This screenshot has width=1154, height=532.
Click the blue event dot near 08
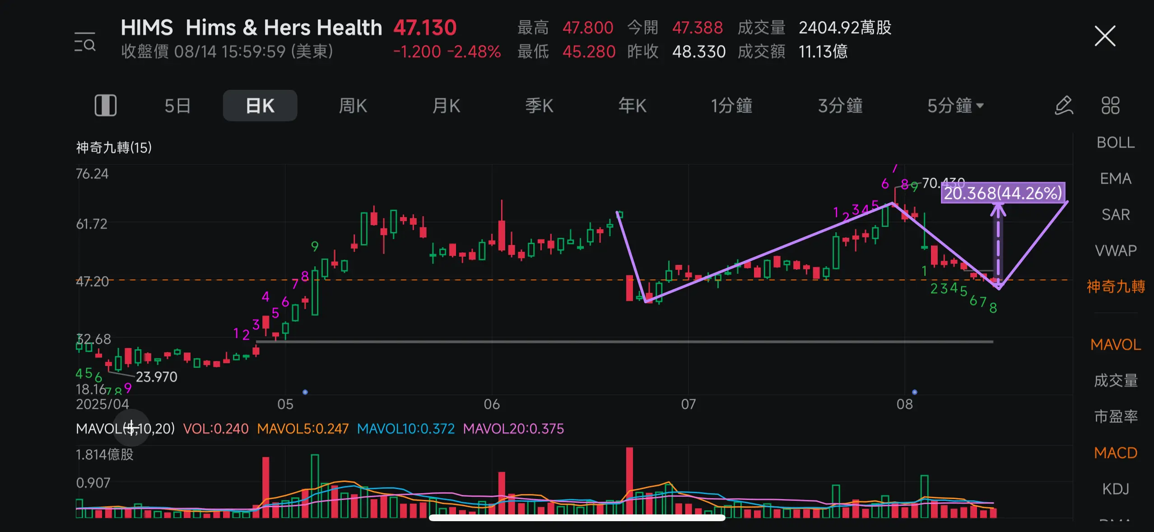(914, 392)
